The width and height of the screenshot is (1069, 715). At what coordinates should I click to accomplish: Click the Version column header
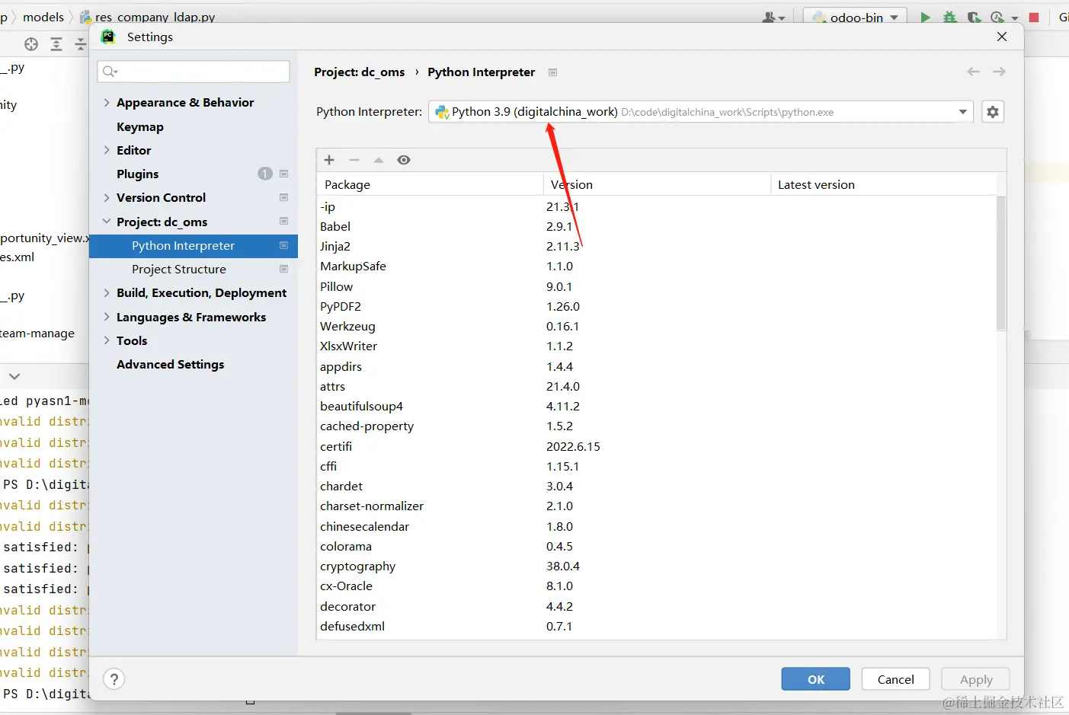(657, 184)
